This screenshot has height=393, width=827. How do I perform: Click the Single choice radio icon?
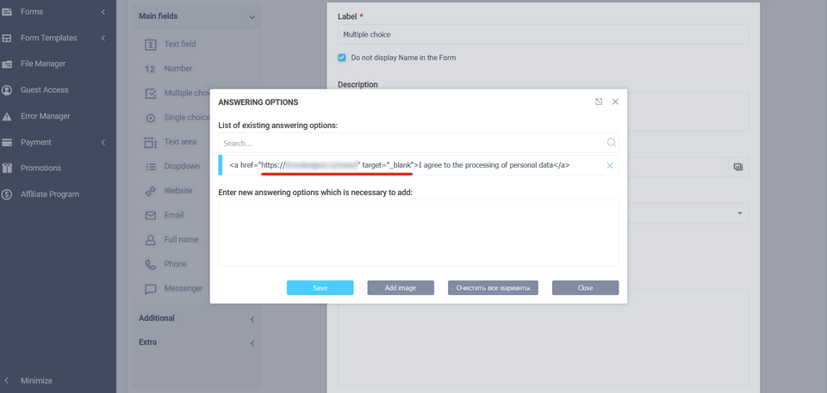[x=150, y=118]
